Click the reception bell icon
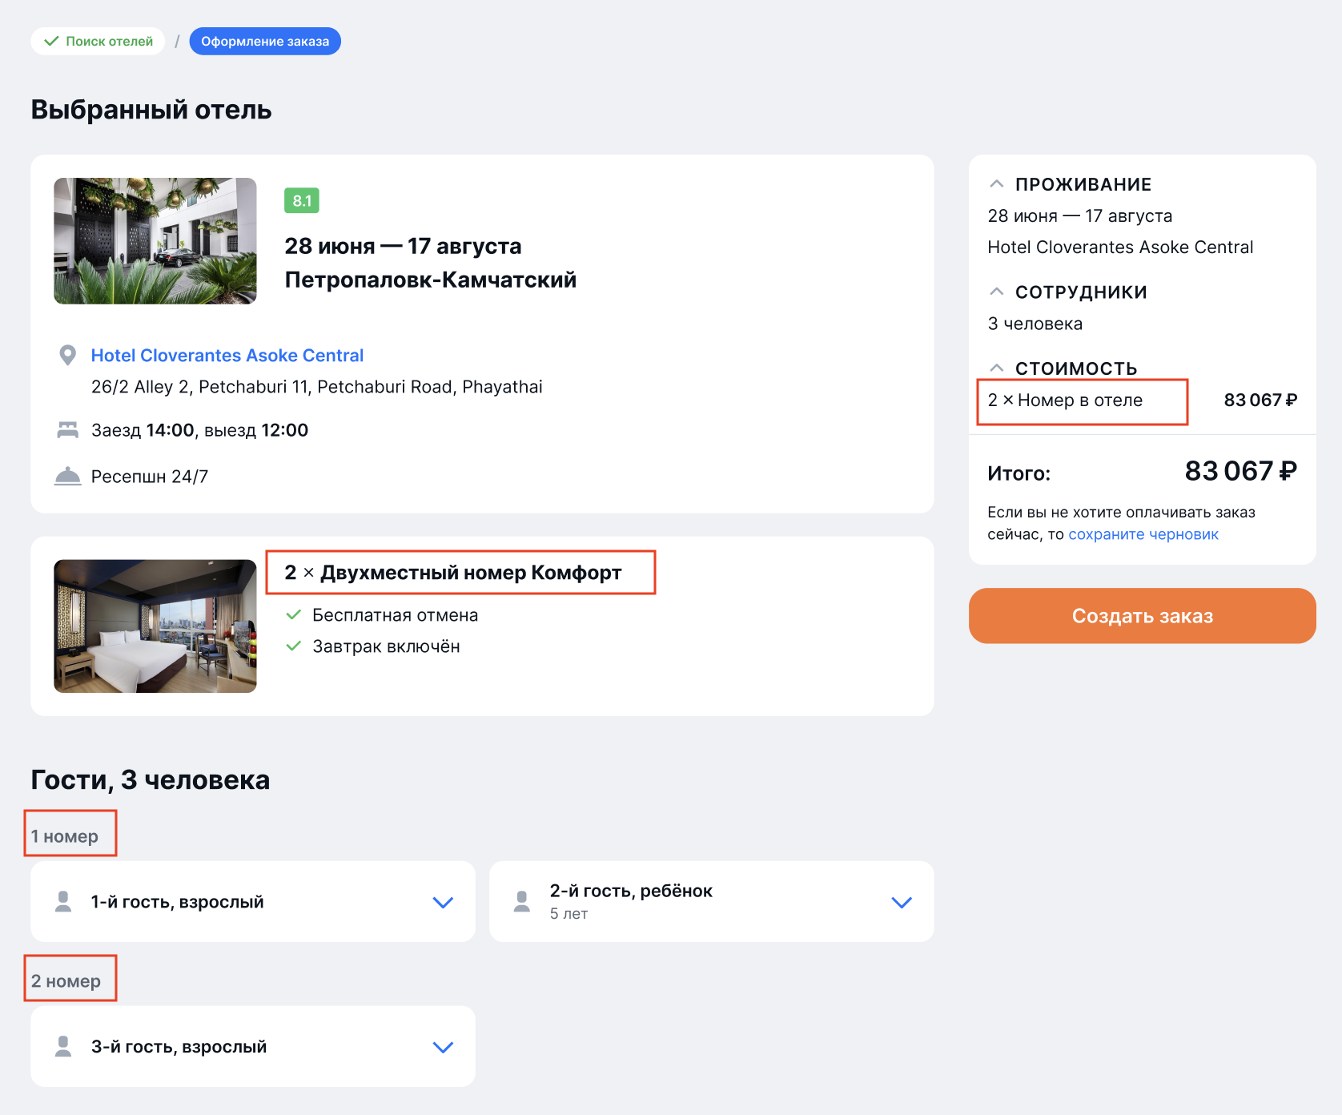Screen dimensions: 1342x1115 click(68, 477)
